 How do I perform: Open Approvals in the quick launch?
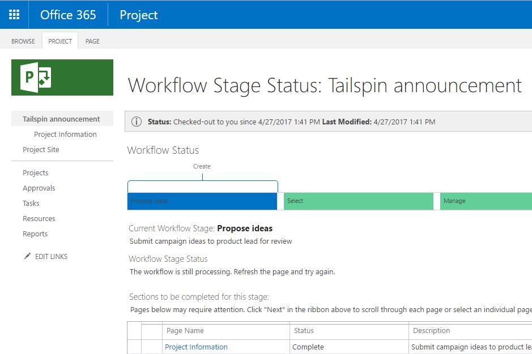pos(39,188)
